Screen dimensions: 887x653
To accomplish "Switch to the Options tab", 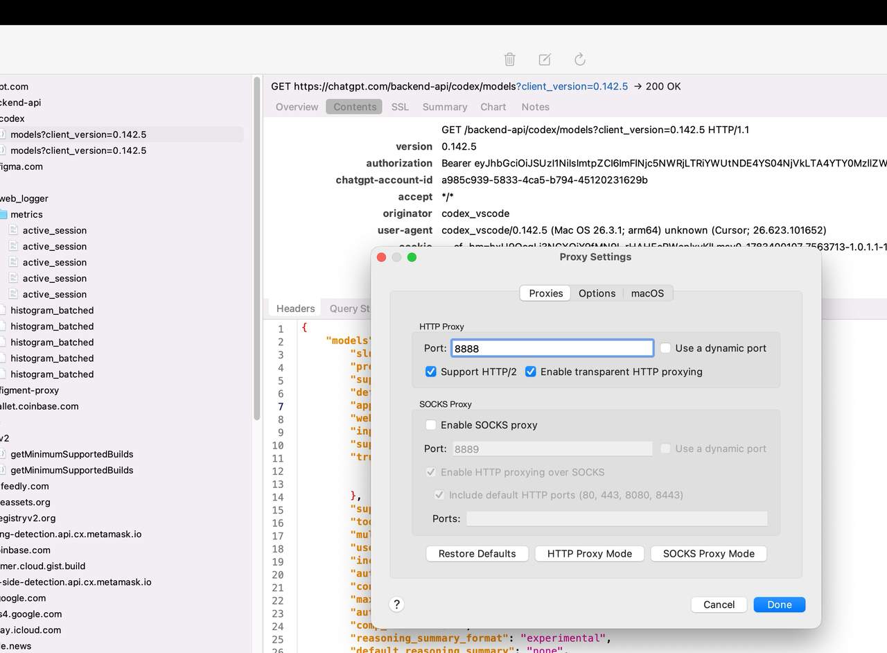I will point(597,293).
